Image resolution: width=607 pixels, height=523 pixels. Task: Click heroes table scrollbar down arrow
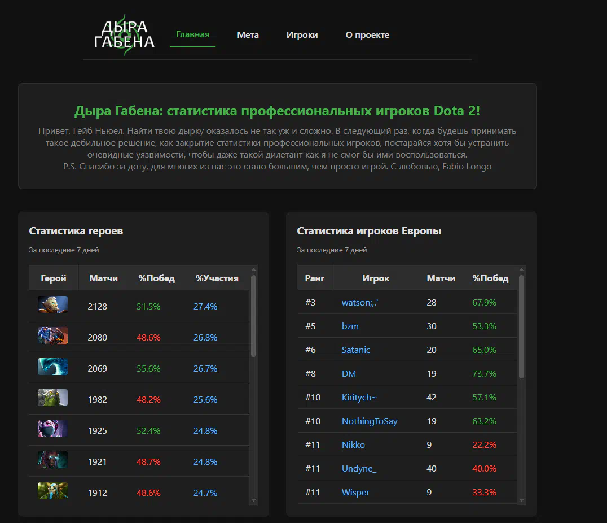(253, 500)
